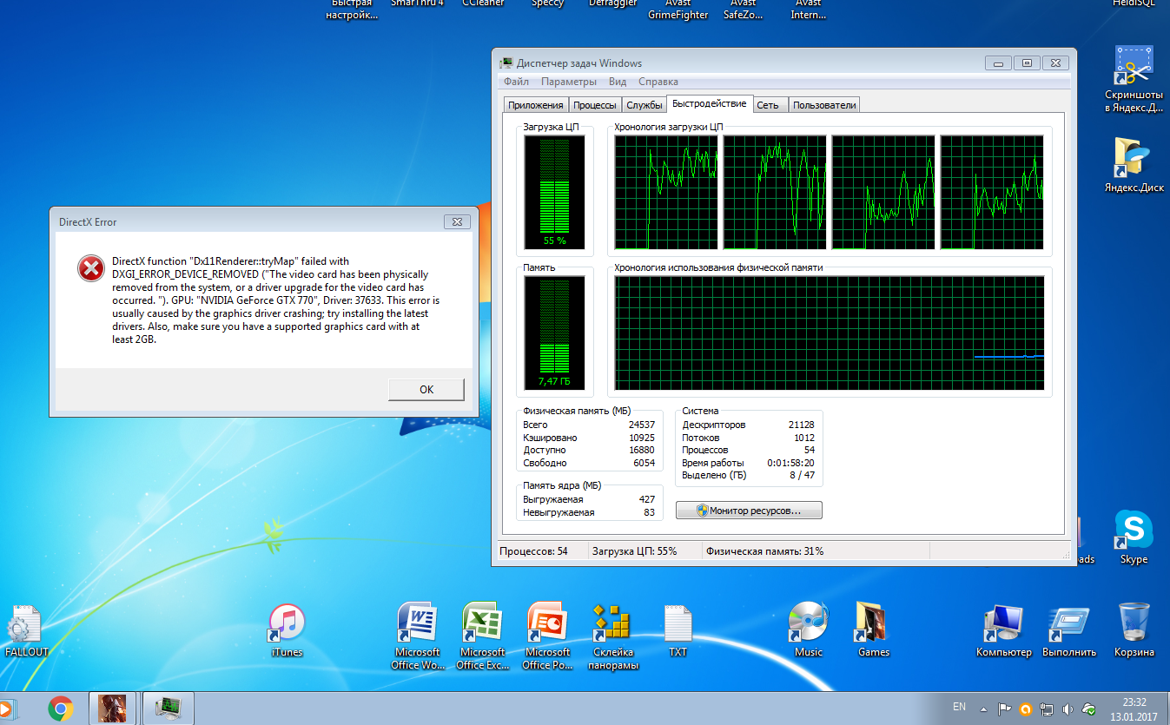Open the Выполнить desktop shortcut

pos(1069,630)
